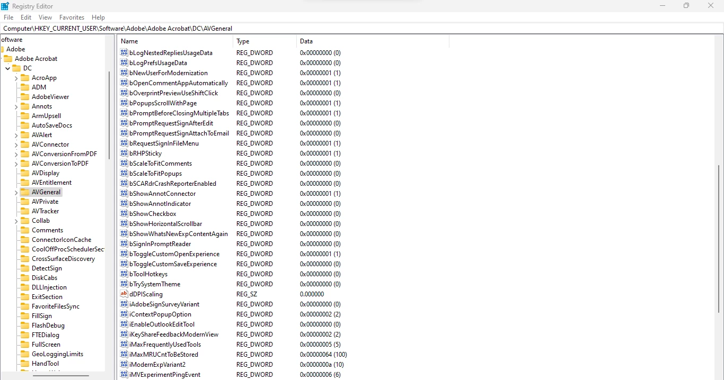The width and height of the screenshot is (724, 380).
Task: Click the Comments folder icon
Action: (x=25, y=230)
